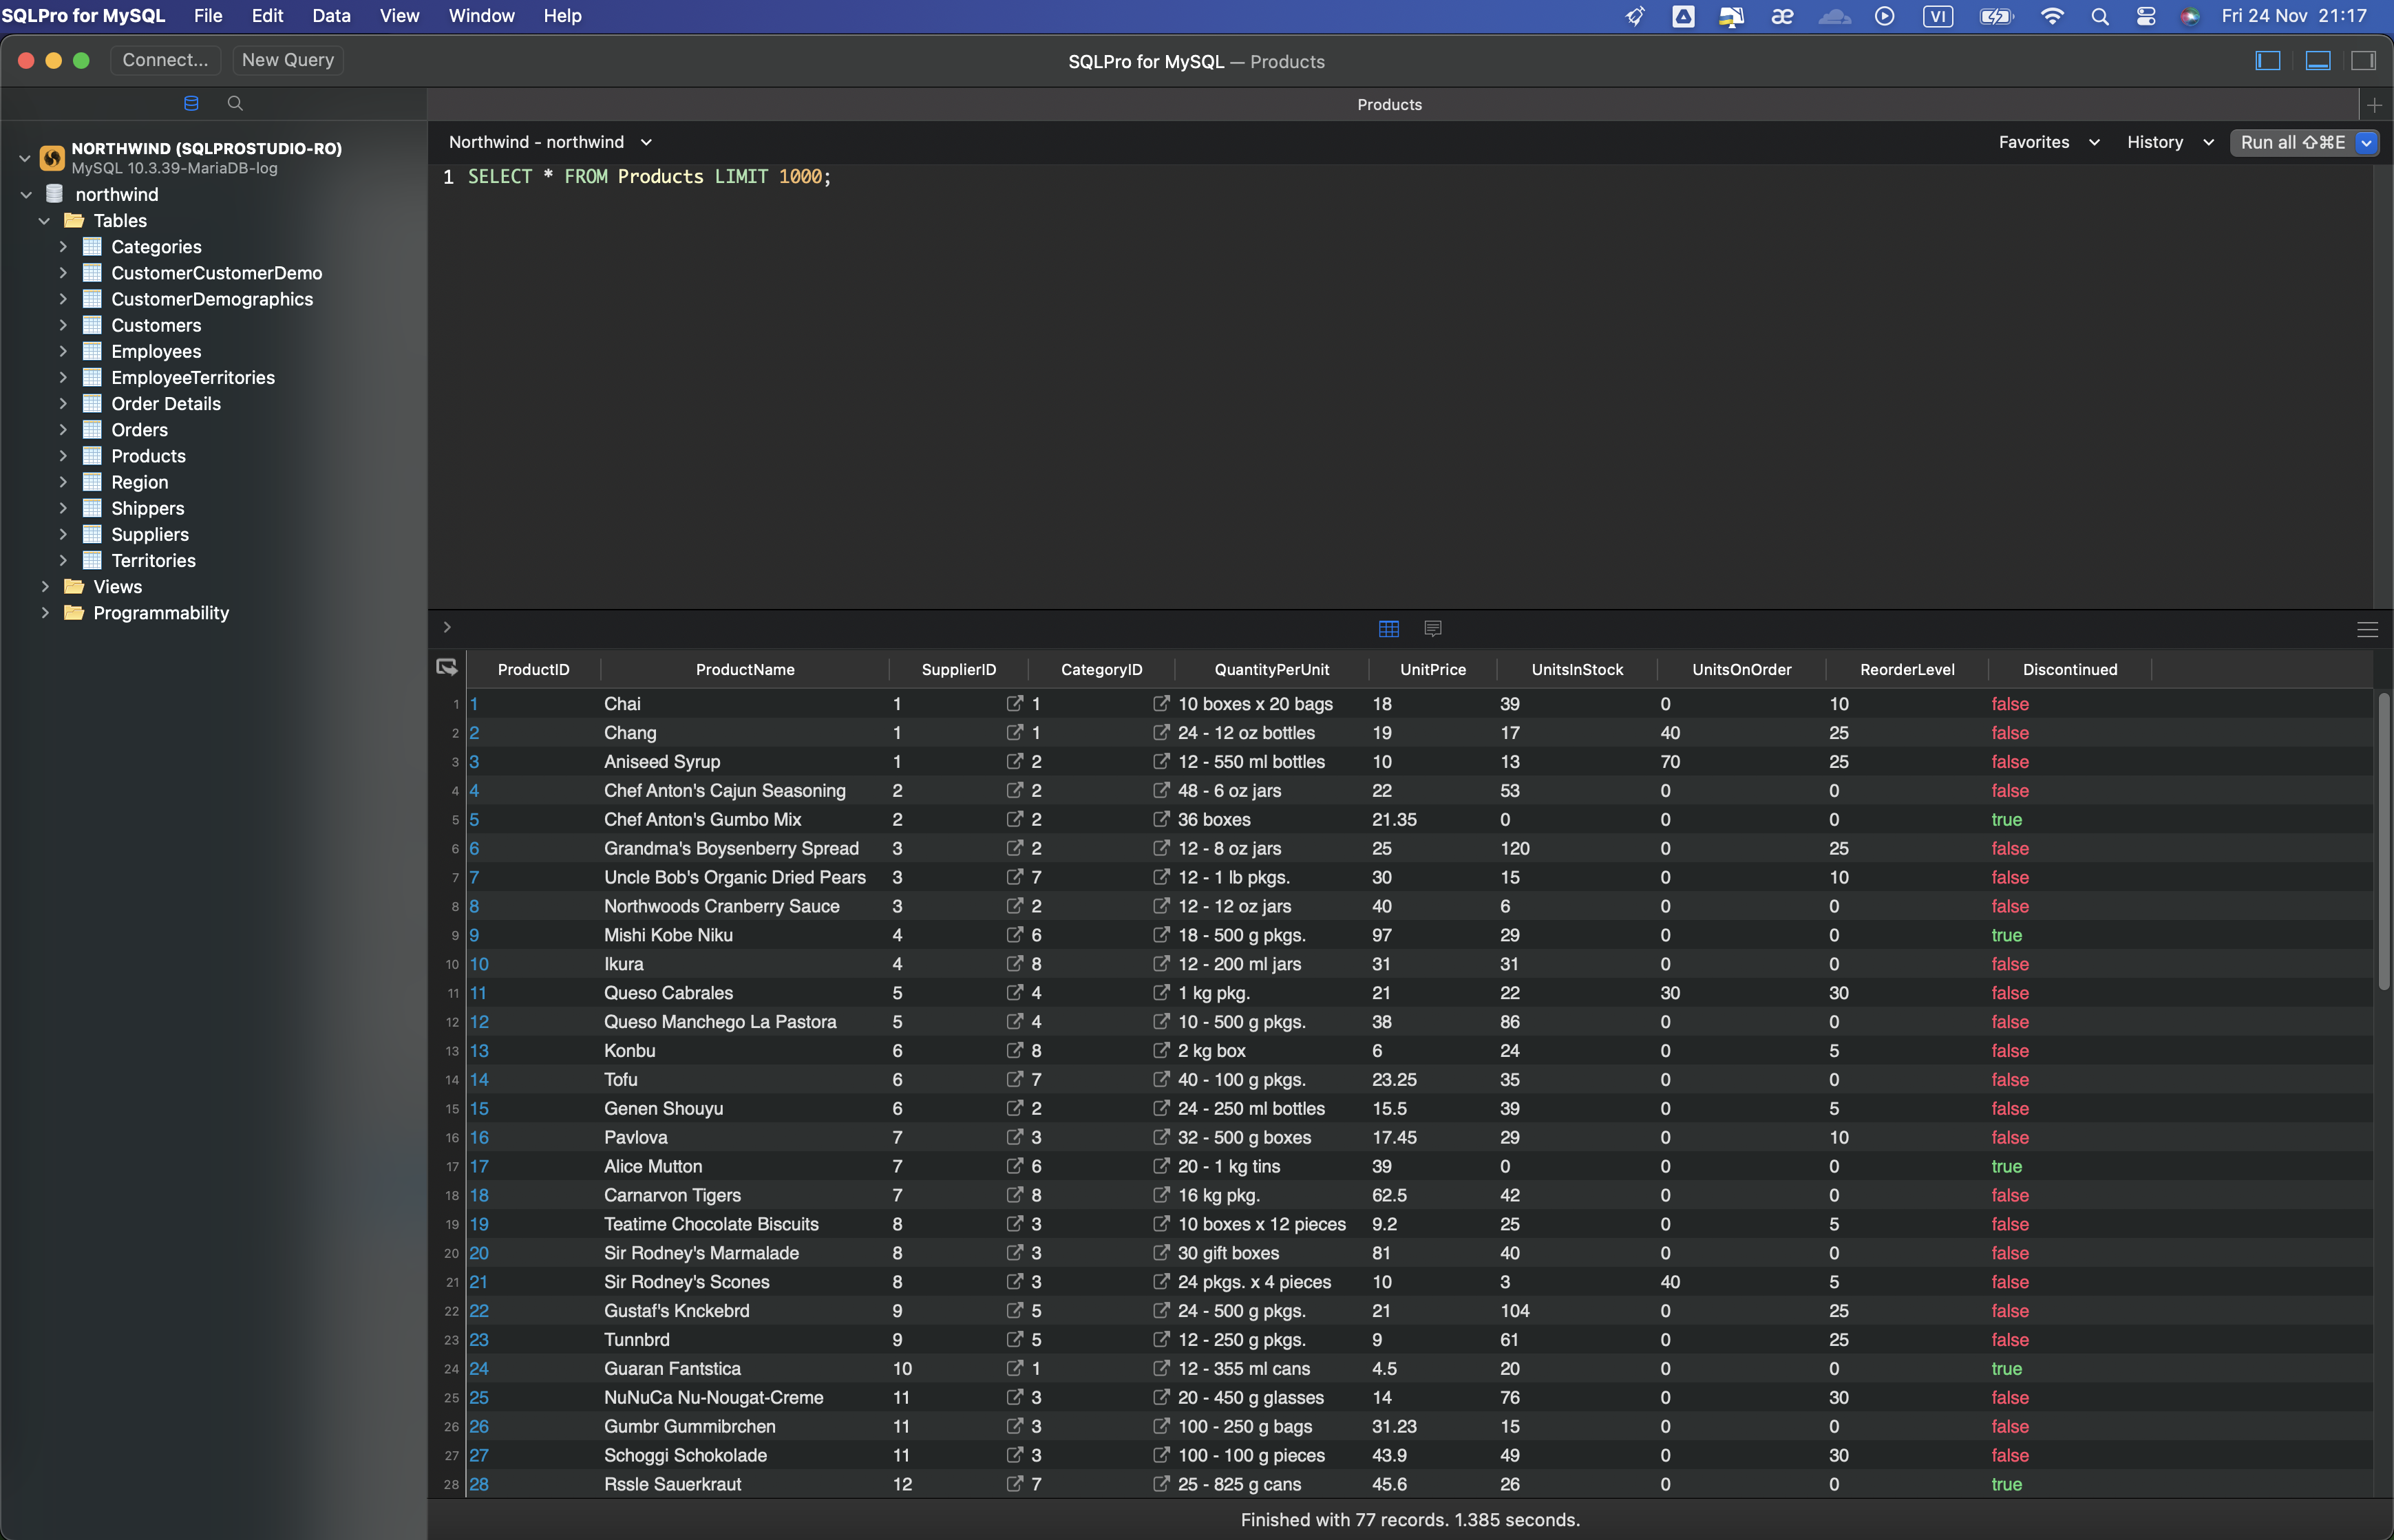Select the Territories table in tree
The height and width of the screenshot is (1540, 2394).
pyautogui.click(x=153, y=560)
